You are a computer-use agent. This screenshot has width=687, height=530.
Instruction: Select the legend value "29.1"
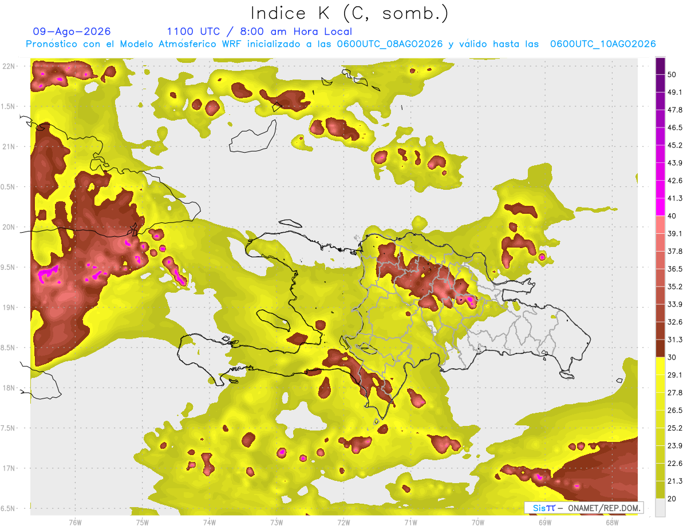(675, 375)
